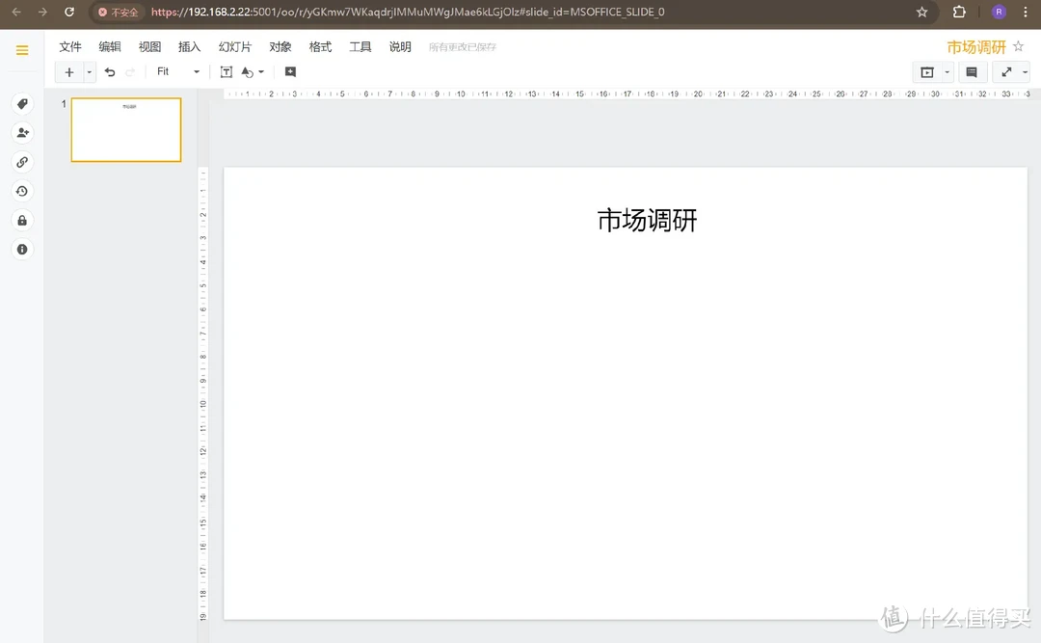
Task: Click the tag icon in the sidebar
Action: (21, 104)
